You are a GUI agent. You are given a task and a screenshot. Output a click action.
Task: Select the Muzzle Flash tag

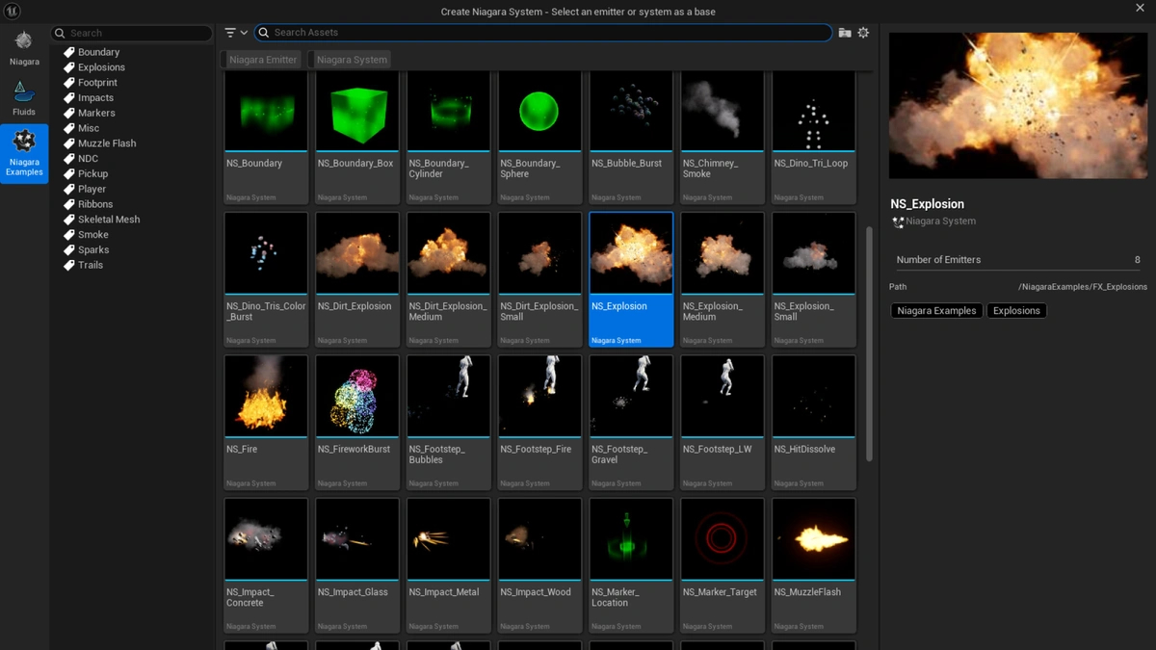point(107,143)
